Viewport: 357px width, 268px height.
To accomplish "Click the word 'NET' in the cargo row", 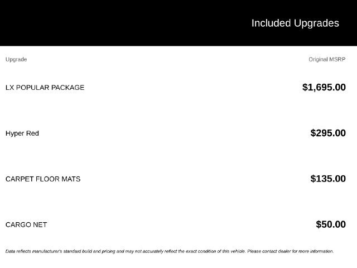I will click(x=40, y=225).
